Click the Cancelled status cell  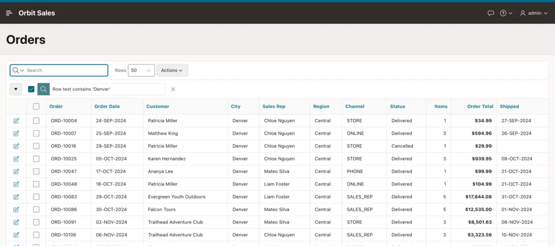click(x=402, y=146)
